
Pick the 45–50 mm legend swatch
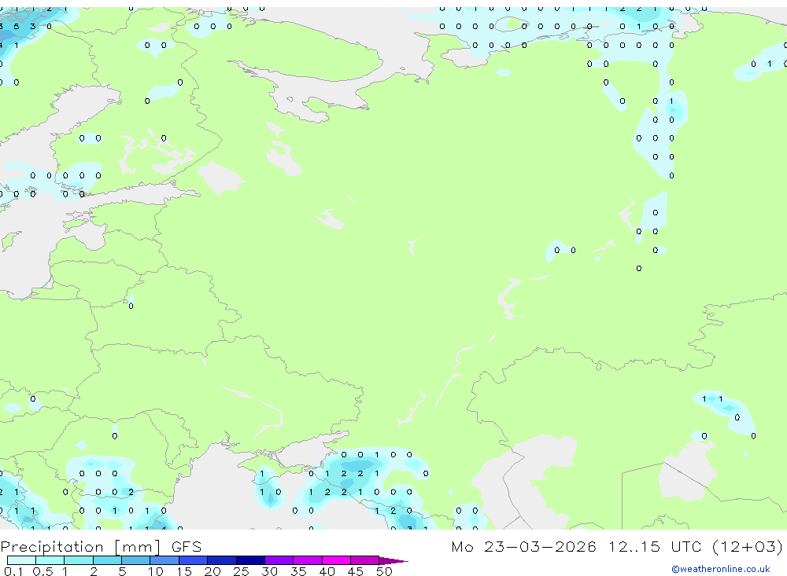point(365,560)
